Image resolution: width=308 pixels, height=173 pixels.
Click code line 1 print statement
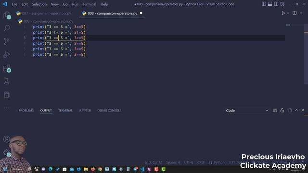(x=59, y=27)
